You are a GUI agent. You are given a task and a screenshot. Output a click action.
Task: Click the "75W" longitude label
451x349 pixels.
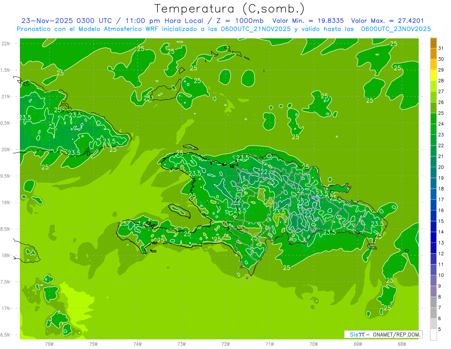(x=94, y=344)
